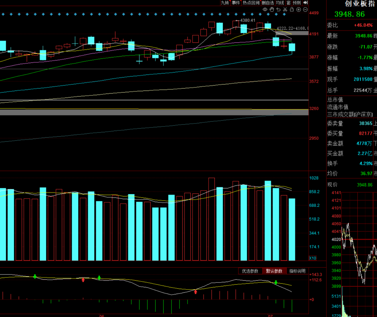Select the scissors cut tool
The image size is (377, 317).
[285, 10]
